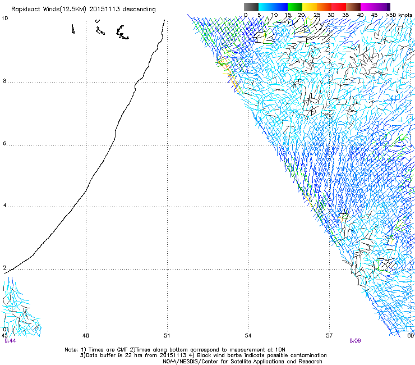415x365 pixels.
Task: Click the ">50 knots" legend label
Action: click(x=399, y=15)
